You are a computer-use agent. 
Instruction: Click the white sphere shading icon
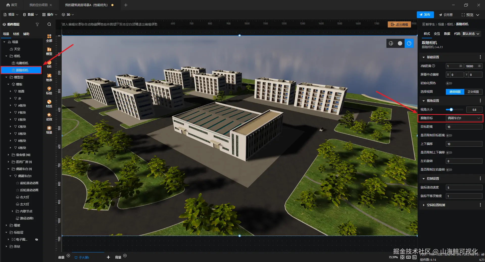(400, 43)
